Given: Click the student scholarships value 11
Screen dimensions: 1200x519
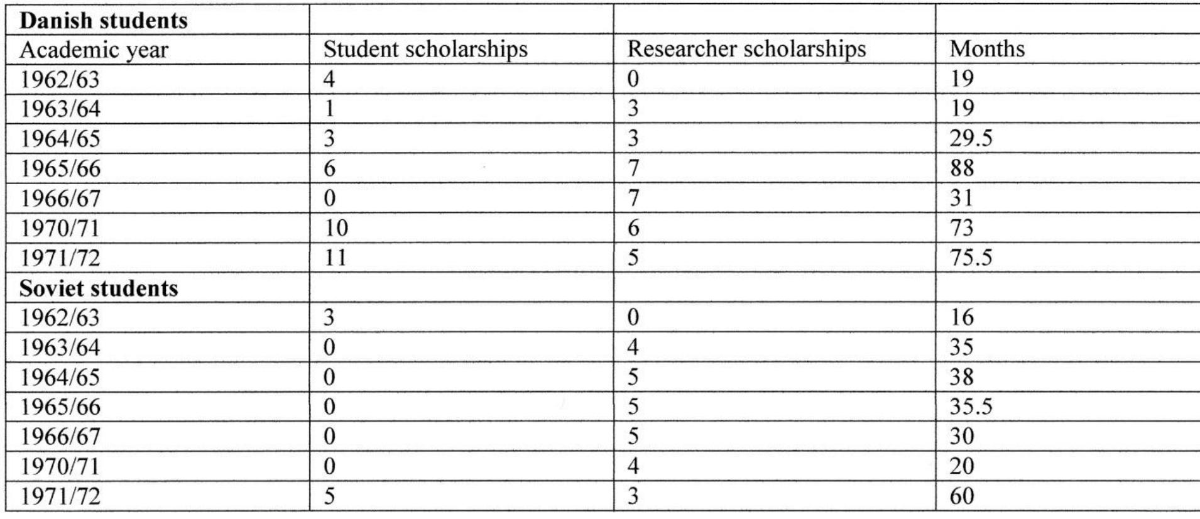Looking at the screenshot, I should 335,258.
